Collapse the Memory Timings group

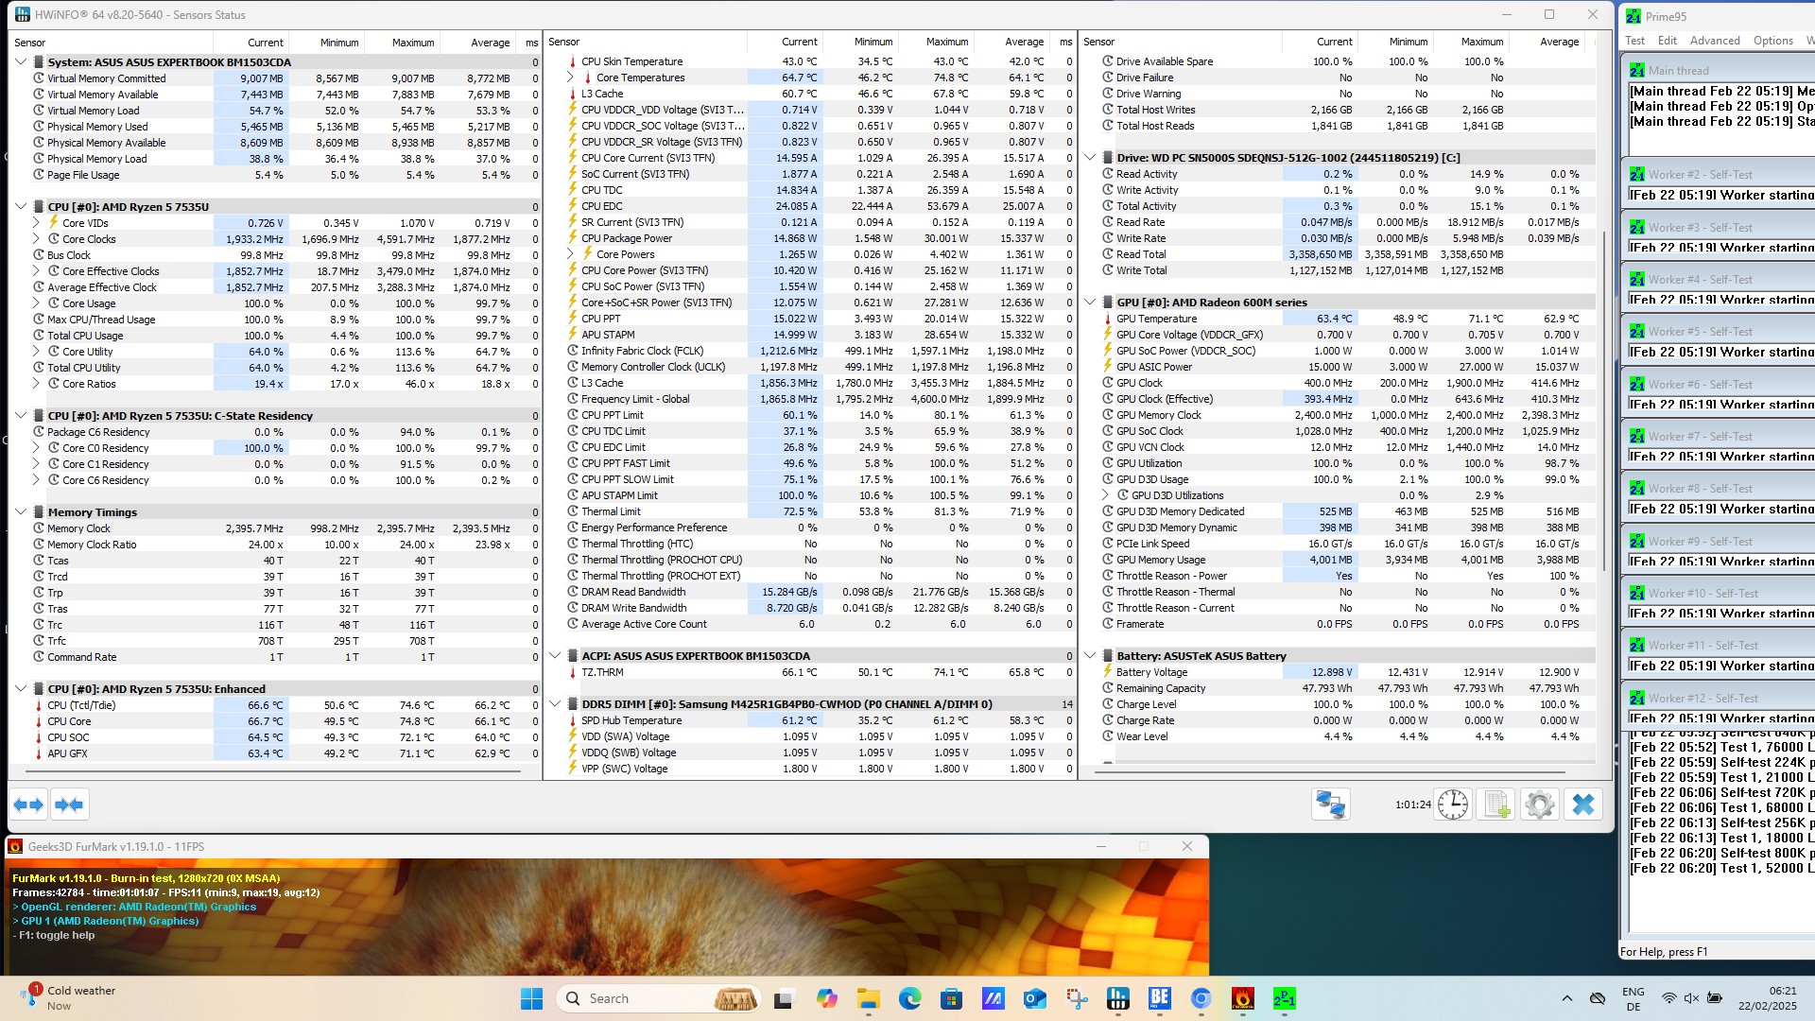(21, 512)
